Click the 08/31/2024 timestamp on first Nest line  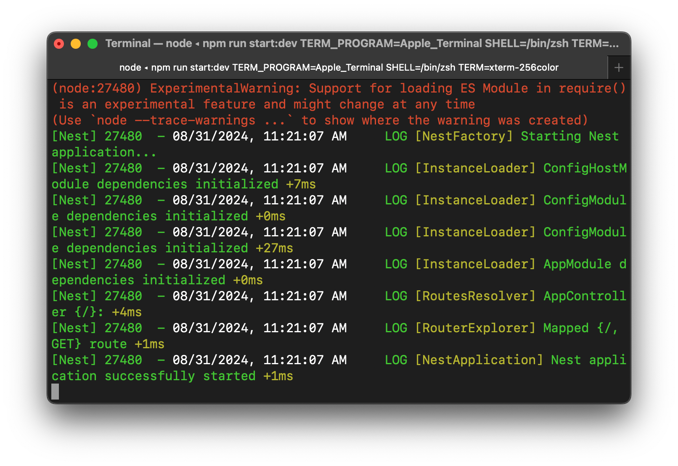click(215, 136)
